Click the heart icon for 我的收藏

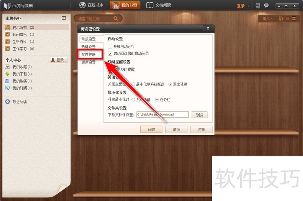[x=7, y=67]
